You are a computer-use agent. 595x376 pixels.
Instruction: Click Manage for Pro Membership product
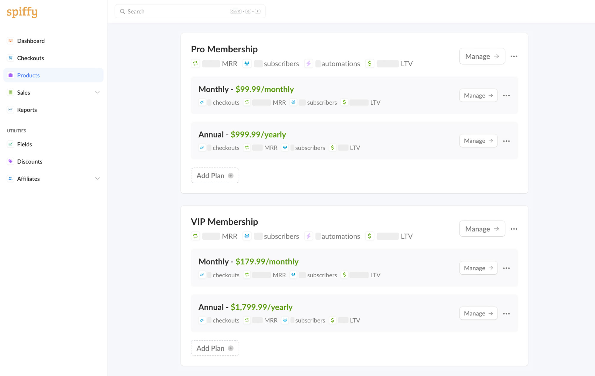(482, 56)
